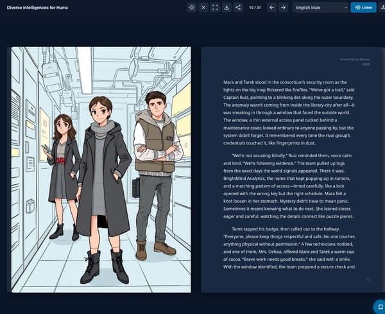Go to the next page arrow
Viewport: 385px width, 314px height.
[283, 7]
